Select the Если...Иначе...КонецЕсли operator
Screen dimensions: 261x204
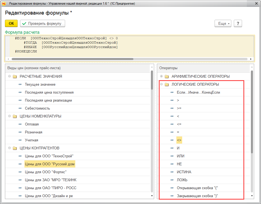[198, 92]
